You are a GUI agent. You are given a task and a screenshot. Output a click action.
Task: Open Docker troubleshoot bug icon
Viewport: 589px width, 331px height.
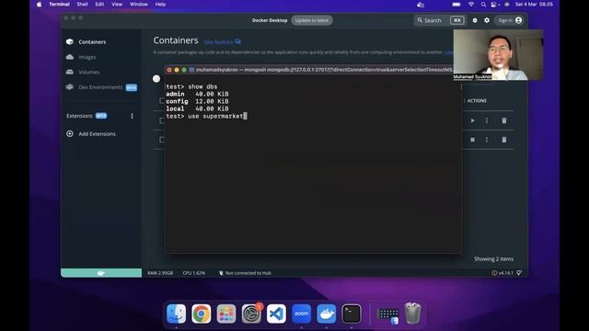click(x=475, y=20)
